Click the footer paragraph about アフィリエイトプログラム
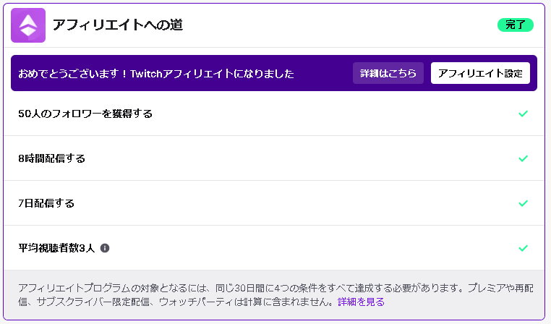The height and width of the screenshot is (324, 551). pyautogui.click(x=275, y=295)
